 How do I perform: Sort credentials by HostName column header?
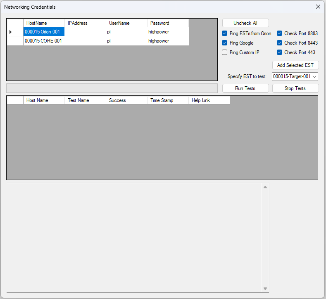pos(44,23)
